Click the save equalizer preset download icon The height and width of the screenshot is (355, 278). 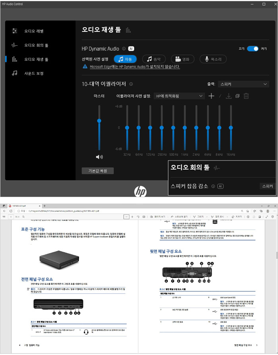229,96
